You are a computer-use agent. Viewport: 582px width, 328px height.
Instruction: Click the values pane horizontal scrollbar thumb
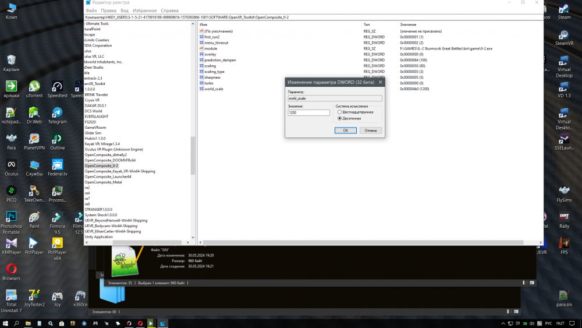[x=363, y=242]
